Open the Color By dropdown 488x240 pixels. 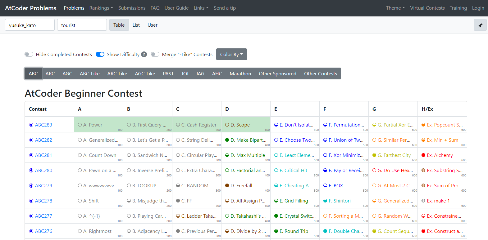pos(231,54)
